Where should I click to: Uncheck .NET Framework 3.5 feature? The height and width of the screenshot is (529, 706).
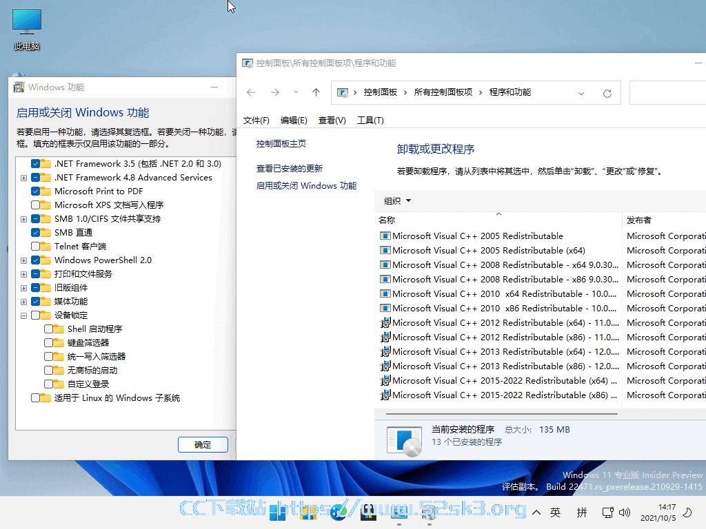pyautogui.click(x=36, y=164)
